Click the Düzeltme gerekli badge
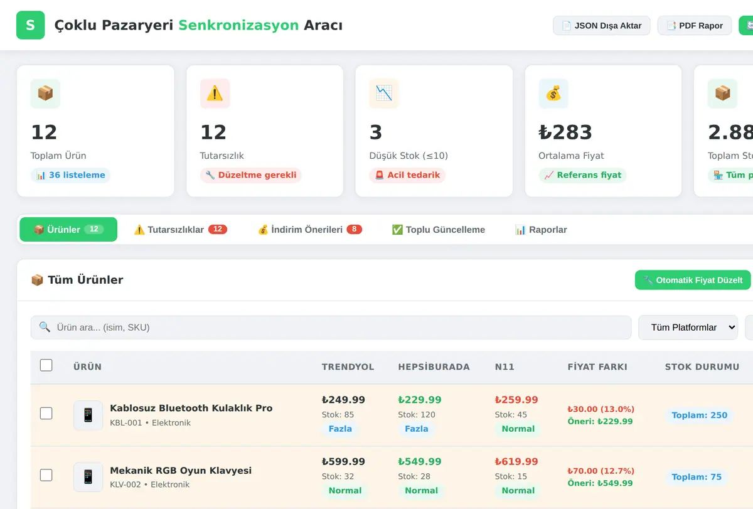The height and width of the screenshot is (509, 753). tap(251, 175)
